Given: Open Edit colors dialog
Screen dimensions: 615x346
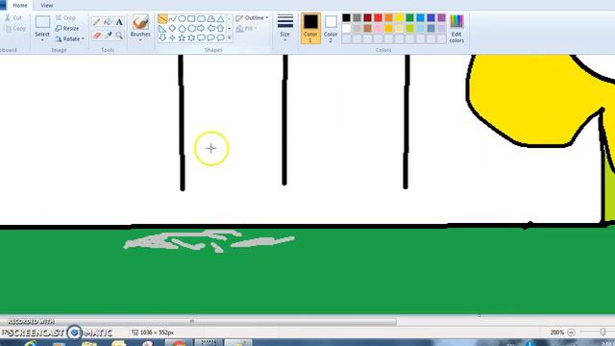Looking at the screenshot, I should [456, 28].
